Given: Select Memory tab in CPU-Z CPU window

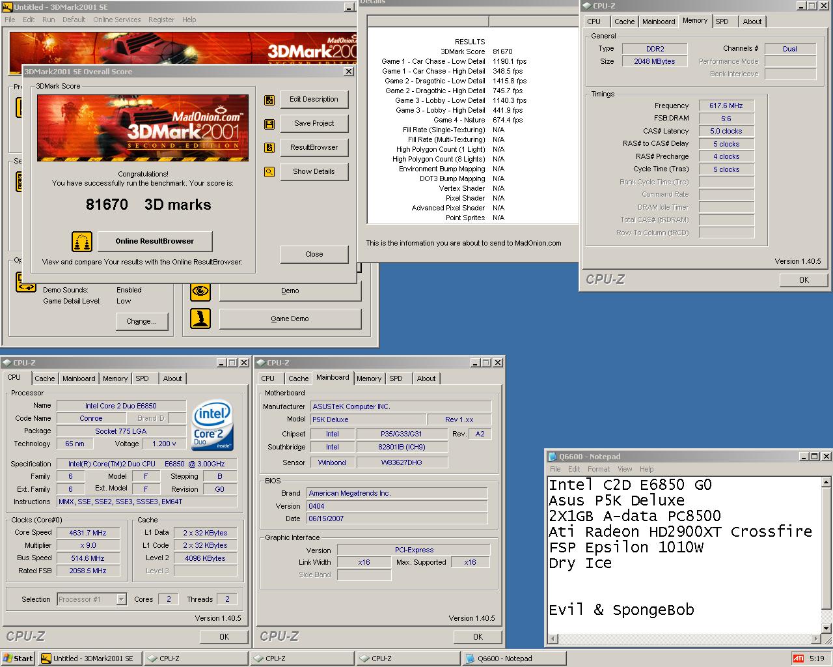Looking at the screenshot, I should click(115, 378).
